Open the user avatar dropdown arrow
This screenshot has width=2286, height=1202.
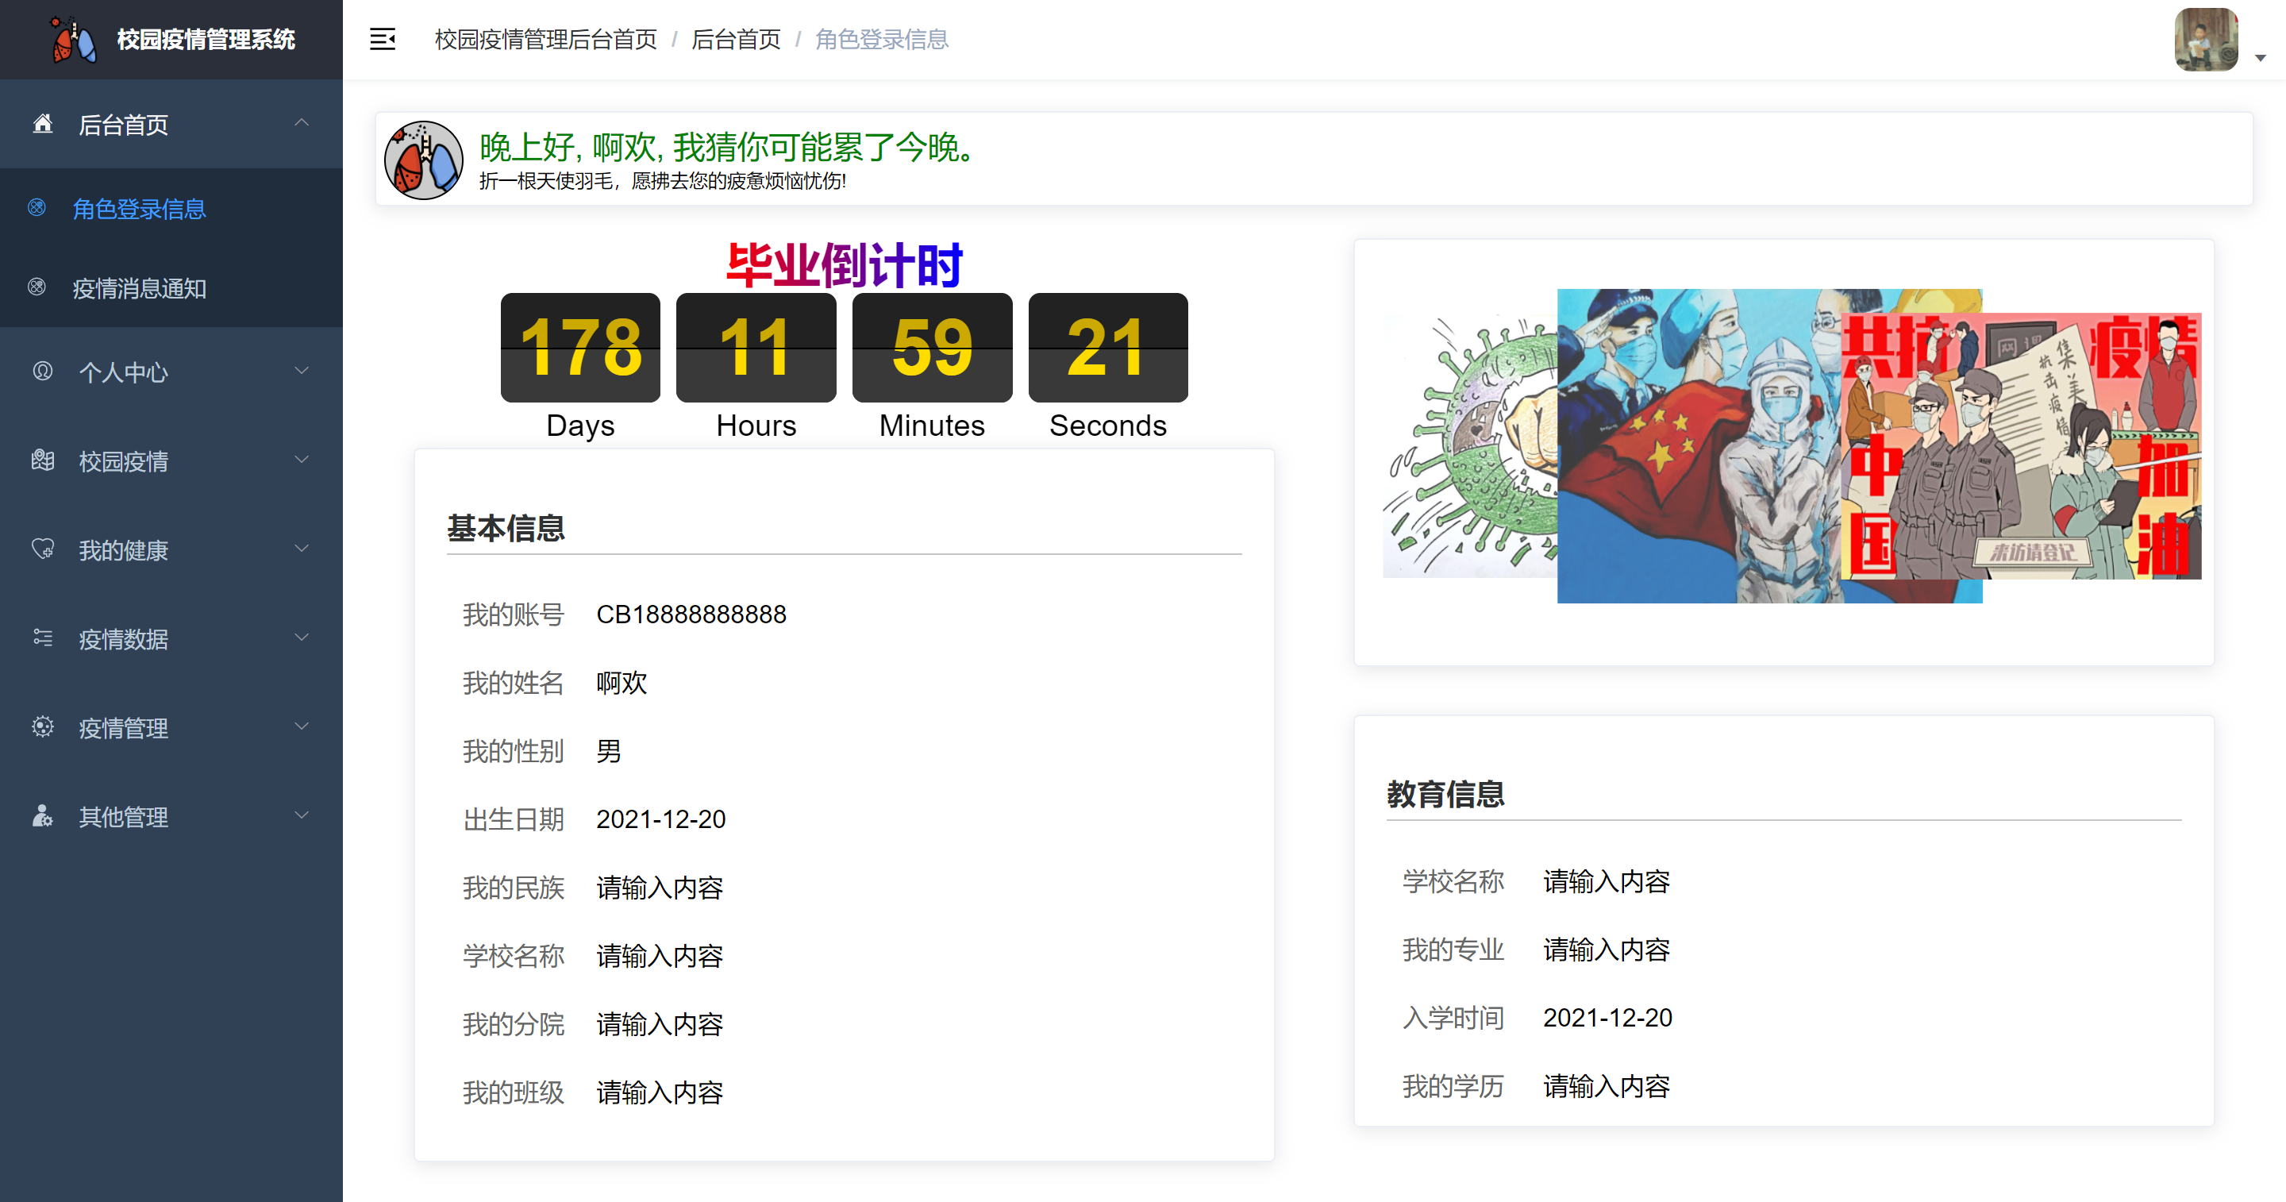[2261, 58]
